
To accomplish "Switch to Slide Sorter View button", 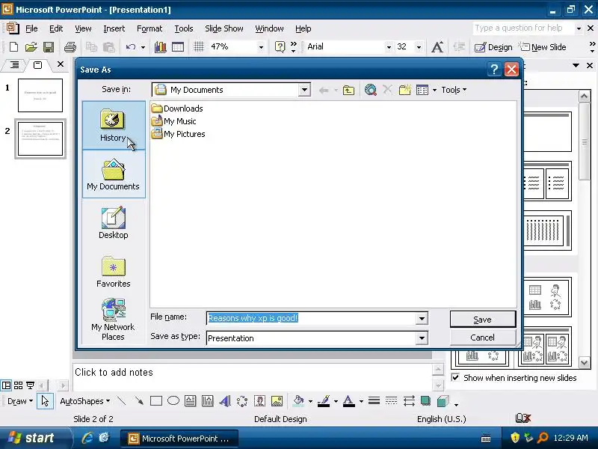I will point(18,385).
